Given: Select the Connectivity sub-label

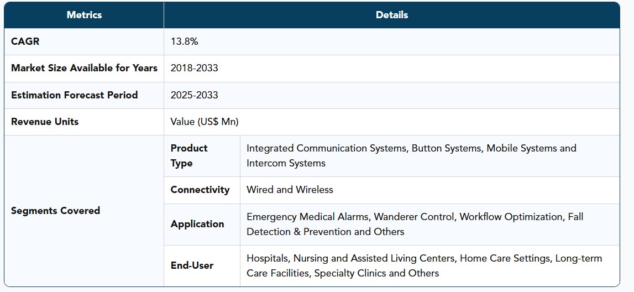Looking at the screenshot, I should (200, 190).
